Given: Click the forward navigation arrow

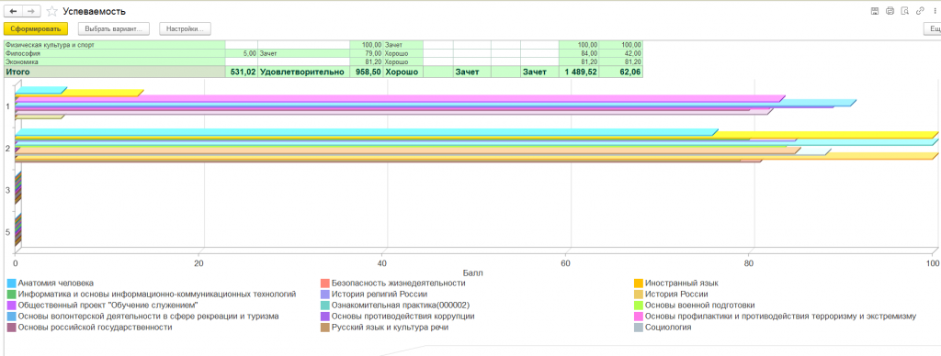Looking at the screenshot, I should point(31,11).
